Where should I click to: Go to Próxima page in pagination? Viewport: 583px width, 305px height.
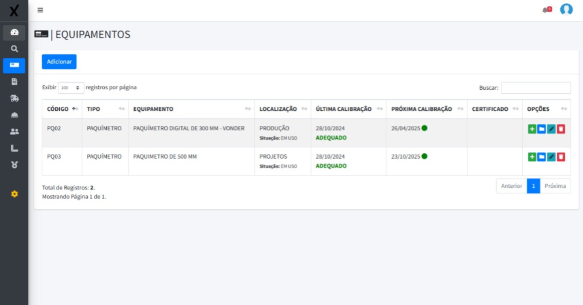555,186
